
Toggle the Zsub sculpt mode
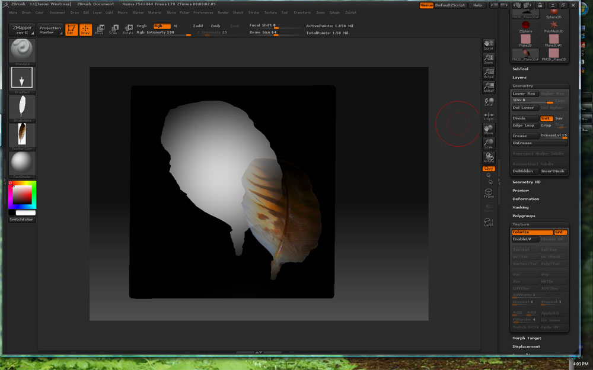[x=215, y=26]
